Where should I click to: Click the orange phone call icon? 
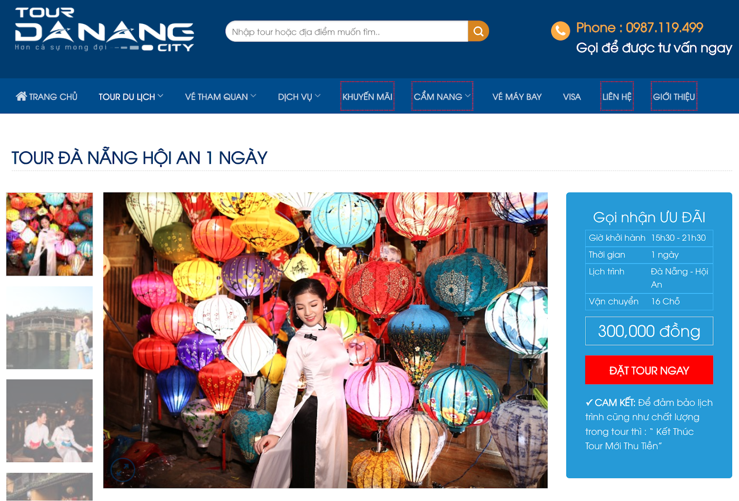coord(560,31)
